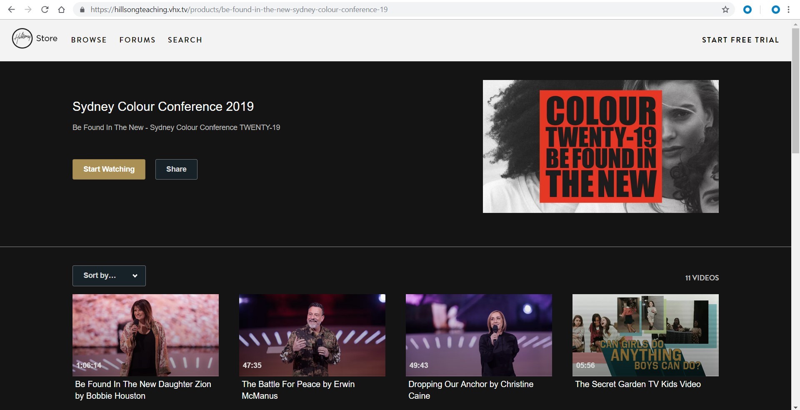The image size is (800, 410).
Task: Expand the Sort by dropdown
Action: pos(109,276)
